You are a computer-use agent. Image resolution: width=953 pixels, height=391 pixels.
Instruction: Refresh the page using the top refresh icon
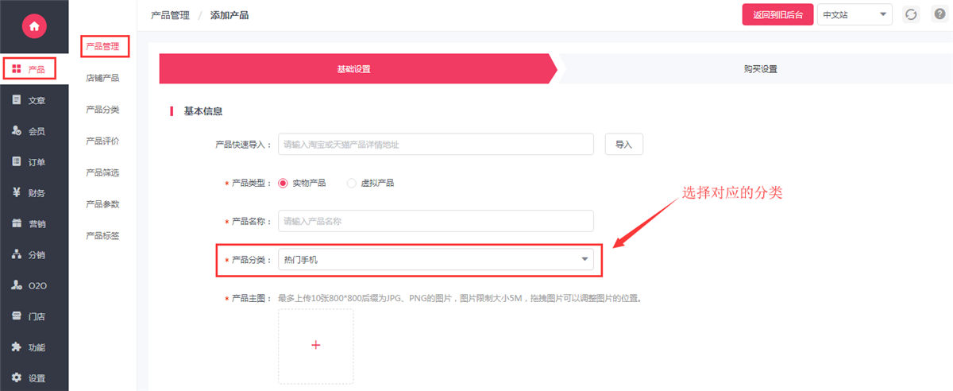[912, 14]
